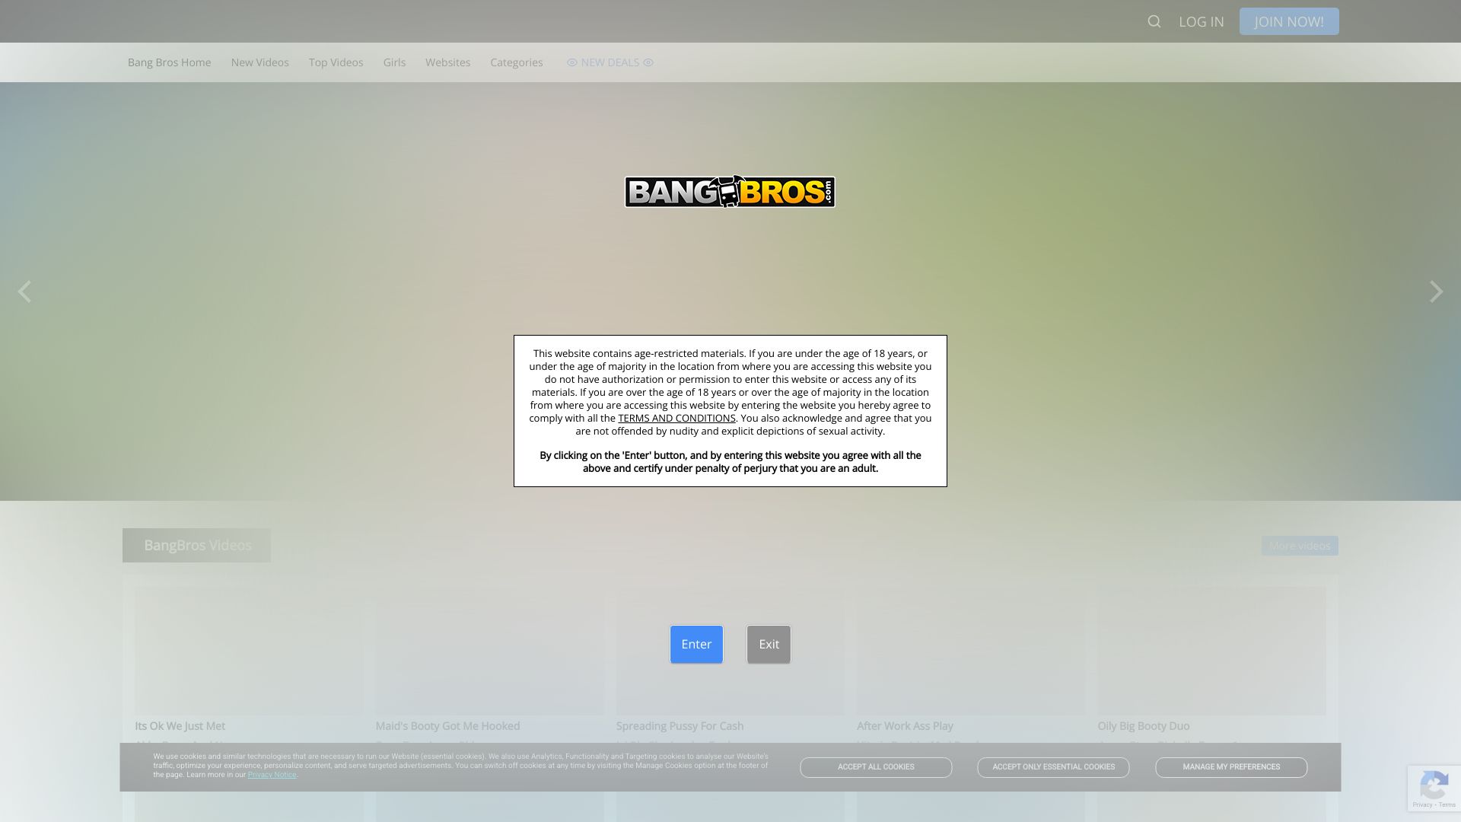The height and width of the screenshot is (822, 1461).
Task: Open the Privacy Notice link
Action: pos(272,775)
